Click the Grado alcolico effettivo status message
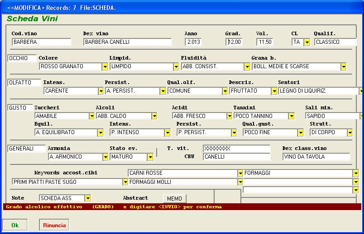Screen dimensions: 364x234 click(114, 206)
